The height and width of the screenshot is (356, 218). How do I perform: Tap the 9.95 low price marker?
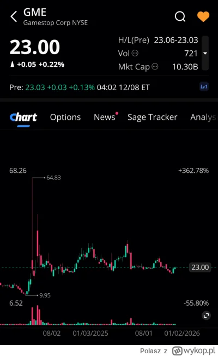coord(45,295)
